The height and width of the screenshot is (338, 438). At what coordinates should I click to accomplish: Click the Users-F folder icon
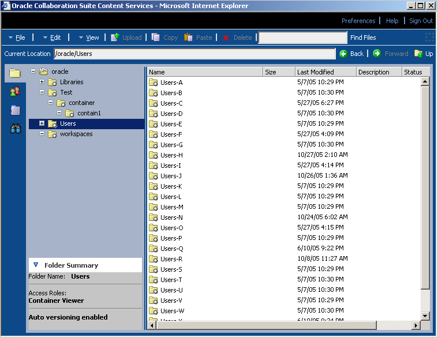(x=154, y=134)
